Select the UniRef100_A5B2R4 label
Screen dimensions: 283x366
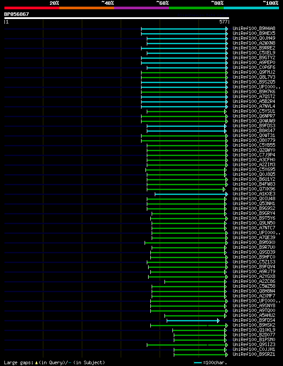coord(254,101)
